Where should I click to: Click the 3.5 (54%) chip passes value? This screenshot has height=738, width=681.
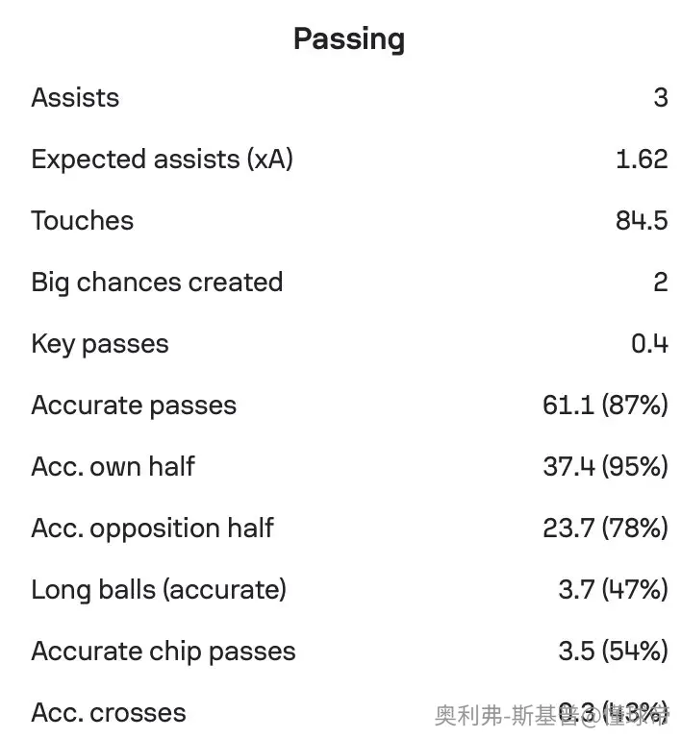[x=613, y=651]
